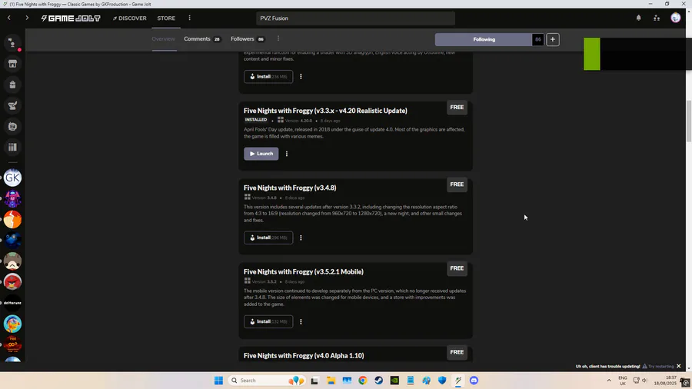Open the store icon in the sidebar
The width and height of the screenshot is (692, 389).
12,64
